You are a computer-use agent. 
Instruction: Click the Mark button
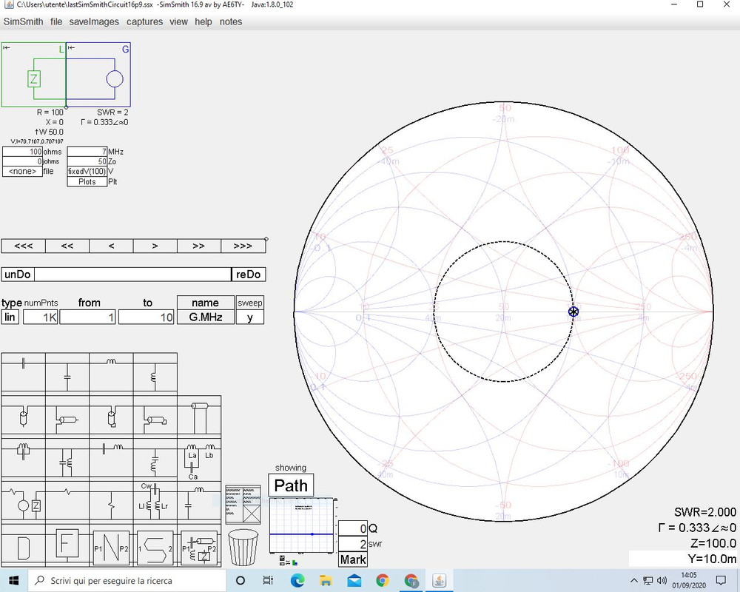point(353,559)
